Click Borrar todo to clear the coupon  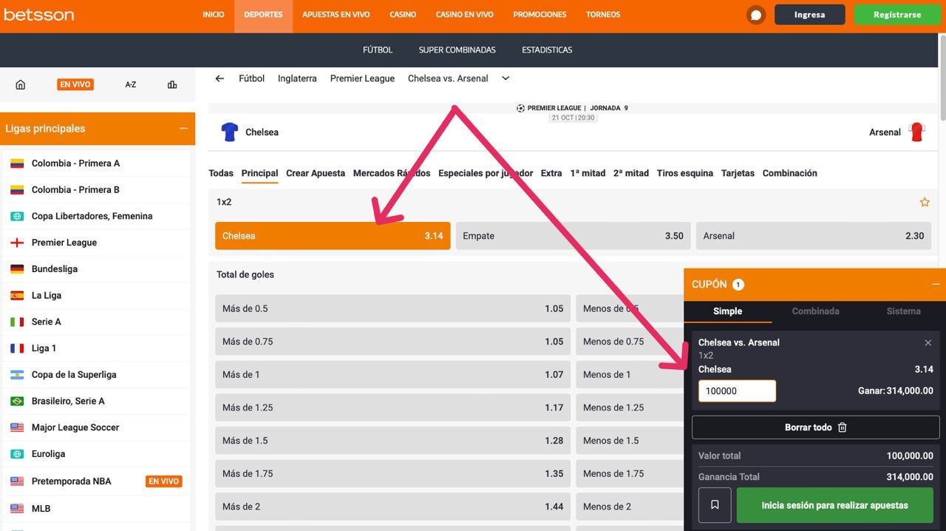pyautogui.click(x=816, y=427)
